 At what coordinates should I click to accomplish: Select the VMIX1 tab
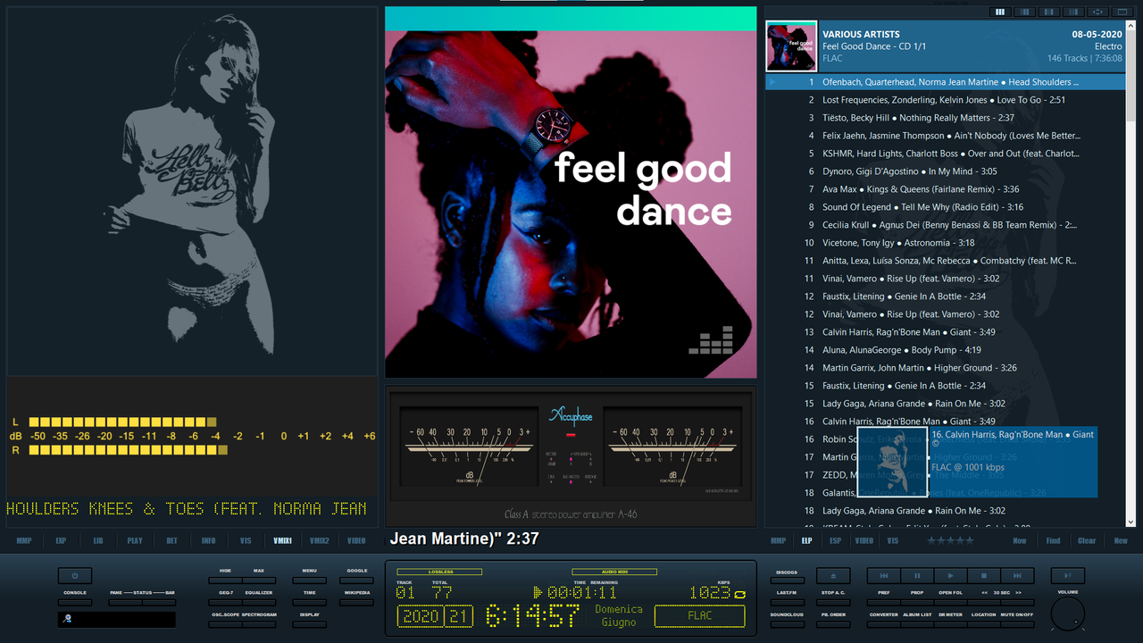tap(282, 540)
